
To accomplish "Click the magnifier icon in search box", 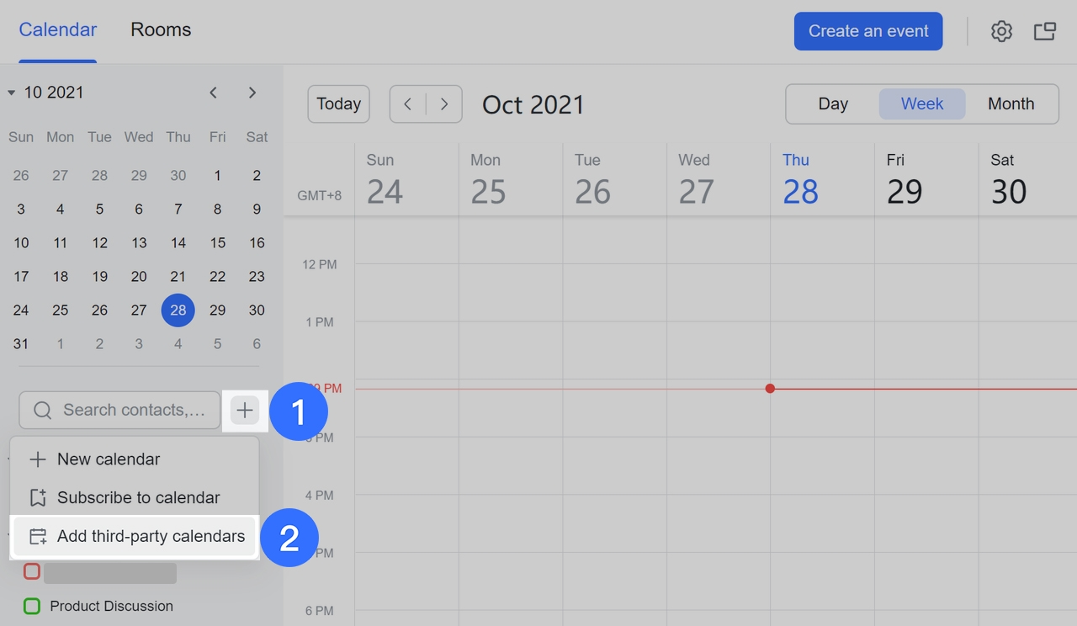I will click(42, 410).
